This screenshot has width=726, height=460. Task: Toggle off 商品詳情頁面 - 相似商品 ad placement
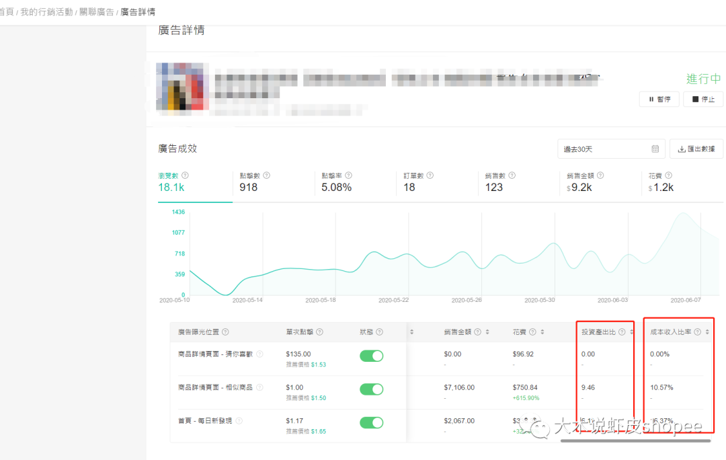pos(371,389)
